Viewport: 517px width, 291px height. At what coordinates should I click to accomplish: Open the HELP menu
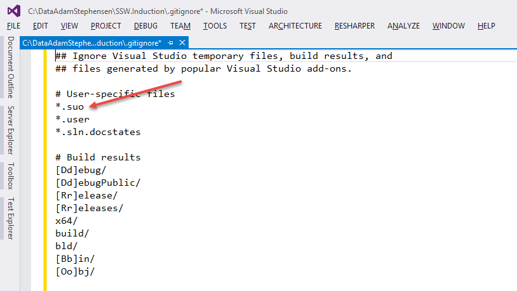coord(486,26)
